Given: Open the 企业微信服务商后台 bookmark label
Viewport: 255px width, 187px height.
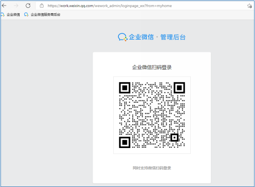Looking at the screenshot, I should (45, 15).
